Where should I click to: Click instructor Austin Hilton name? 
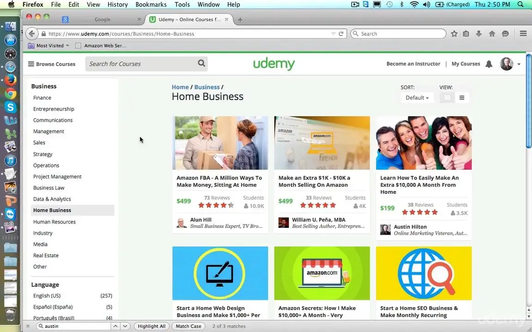(410, 227)
